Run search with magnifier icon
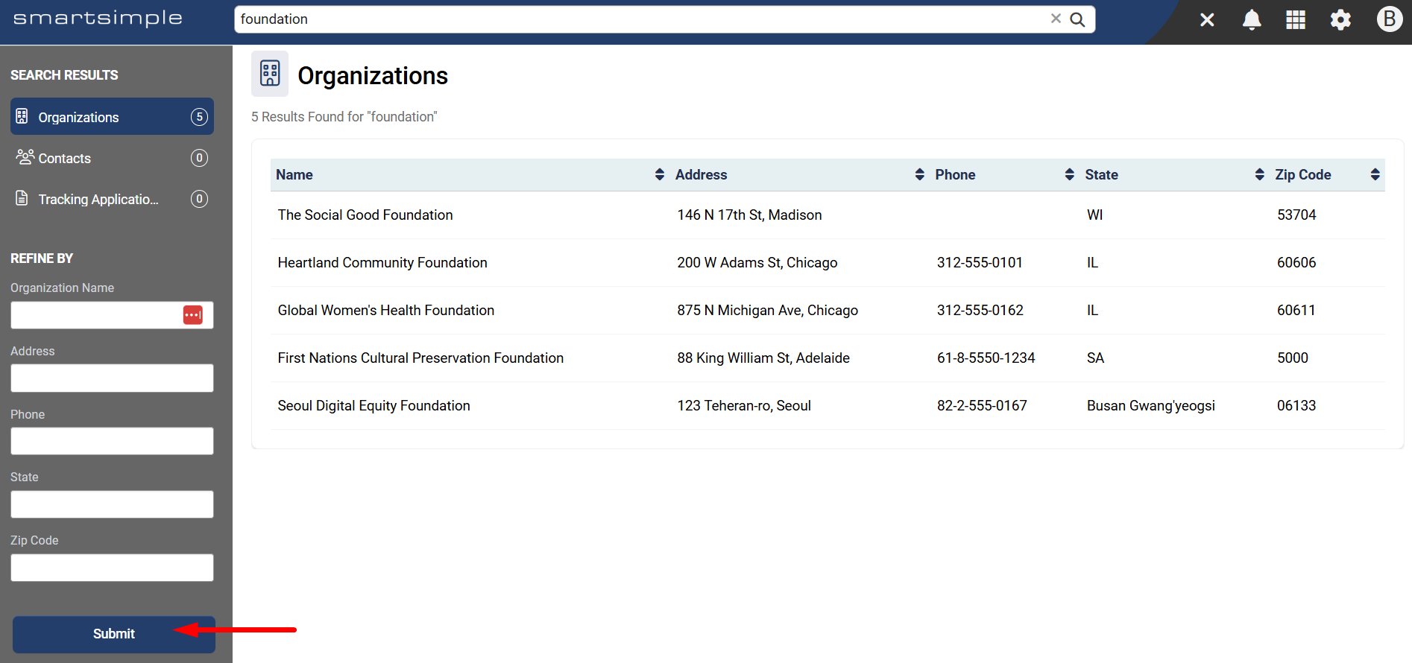This screenshot has width=1412, height=663. (1077, 19)
